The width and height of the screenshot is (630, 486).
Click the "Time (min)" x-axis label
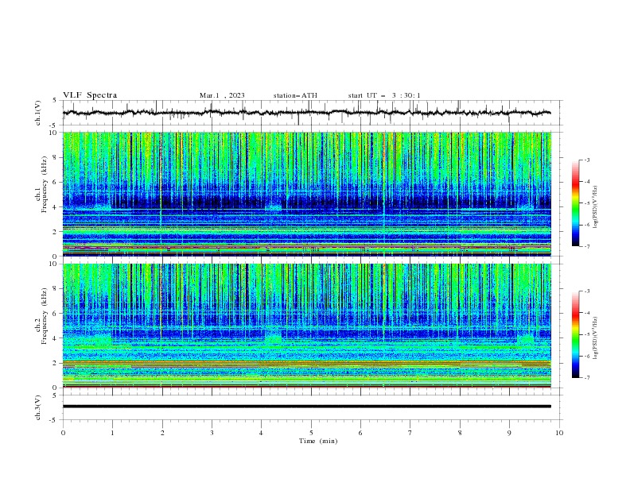318,441
